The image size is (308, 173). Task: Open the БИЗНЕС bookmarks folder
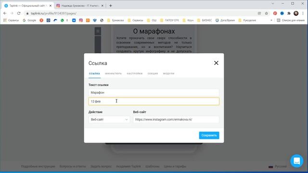click(205, 20)
